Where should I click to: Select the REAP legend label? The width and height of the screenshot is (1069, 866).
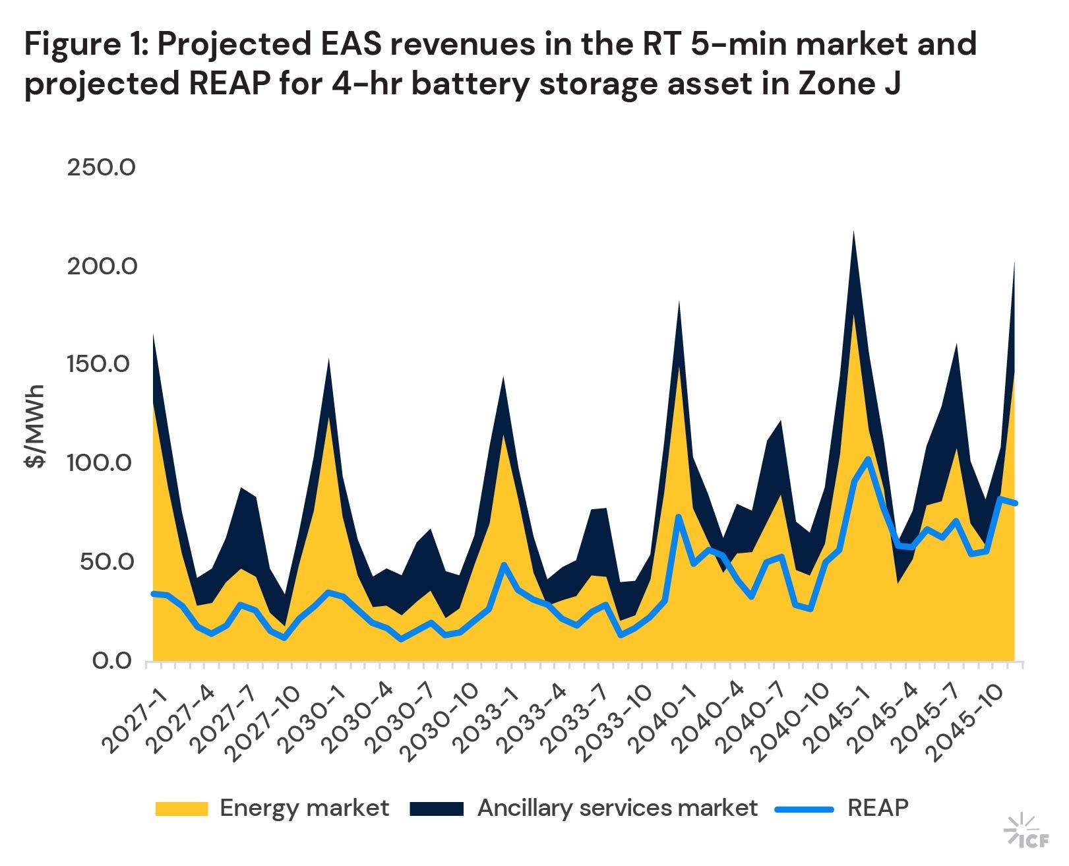pyautogui.click(x=878, y=808)
